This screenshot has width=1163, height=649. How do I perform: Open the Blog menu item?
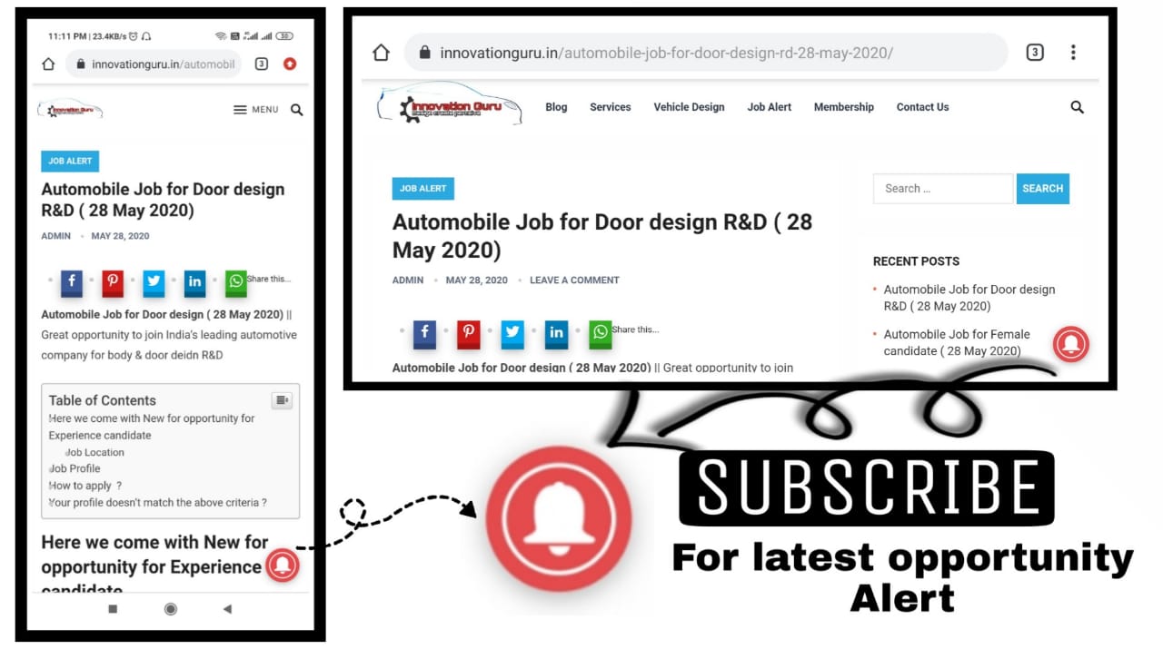(x=556, y=107)
